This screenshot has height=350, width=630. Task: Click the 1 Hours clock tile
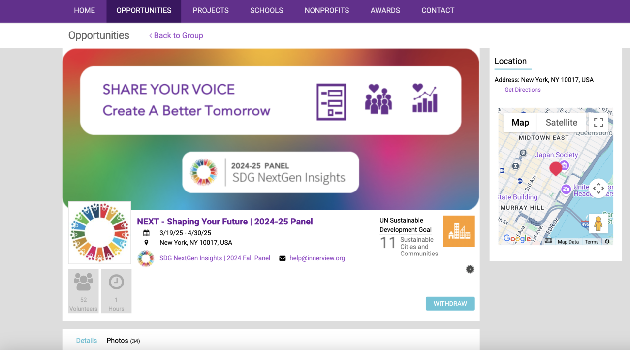116,291
